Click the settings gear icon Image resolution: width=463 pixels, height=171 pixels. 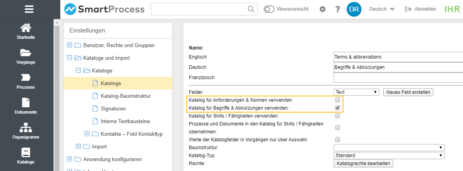pos(322,9)
